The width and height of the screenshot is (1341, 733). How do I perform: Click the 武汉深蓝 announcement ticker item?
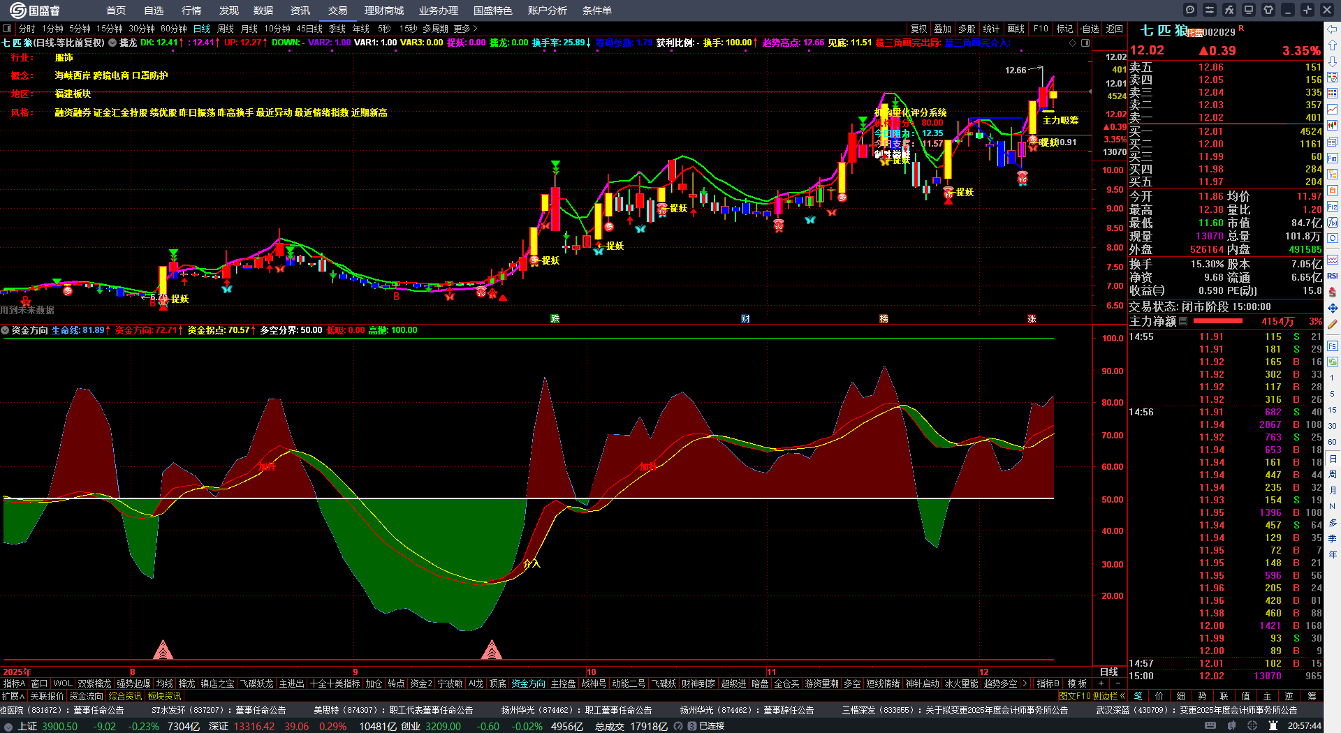pos(1196,710)
